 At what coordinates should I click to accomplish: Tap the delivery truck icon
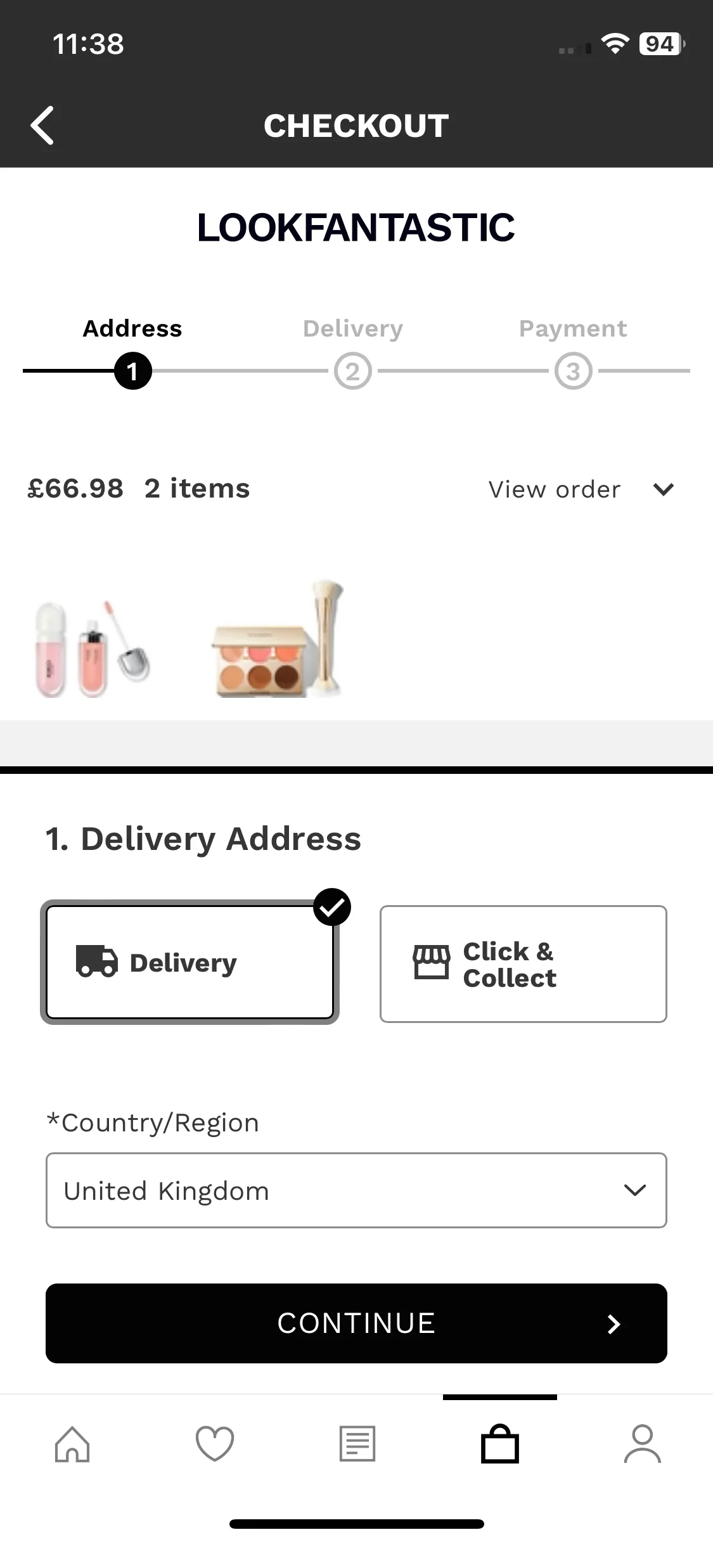pyautogui.click(x=96, y=960)
